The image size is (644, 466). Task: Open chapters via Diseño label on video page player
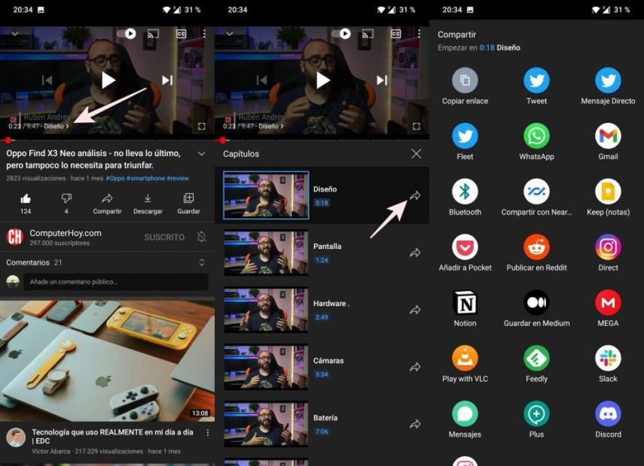[x=56, y=126]
